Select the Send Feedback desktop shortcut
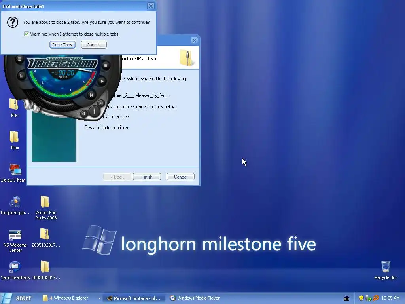This screenshot has height=304, width=405. [x=15, y=270]
